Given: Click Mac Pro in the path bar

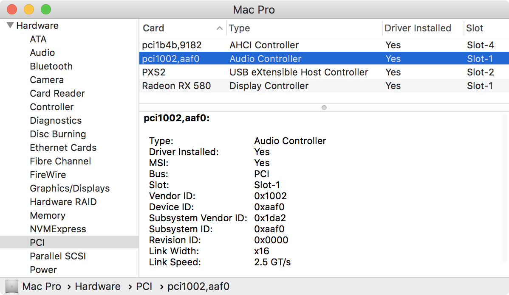Looking at the screenshot, I should 42,287.
